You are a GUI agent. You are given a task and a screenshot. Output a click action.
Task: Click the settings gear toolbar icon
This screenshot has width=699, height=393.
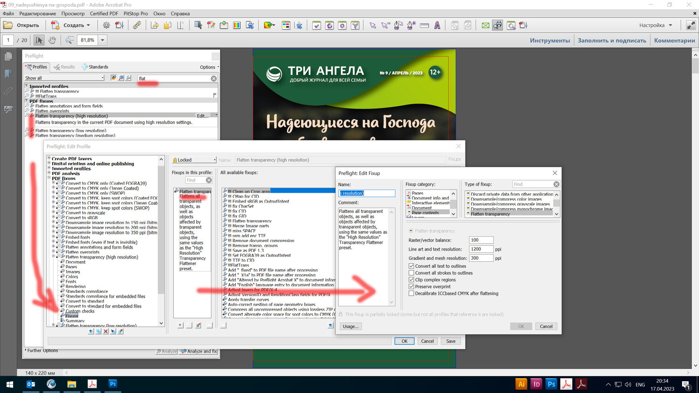pos(106,26)
